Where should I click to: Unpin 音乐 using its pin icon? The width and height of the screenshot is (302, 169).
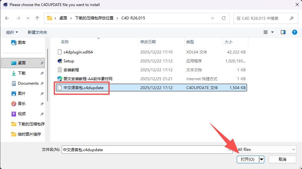tap(42, 104)
